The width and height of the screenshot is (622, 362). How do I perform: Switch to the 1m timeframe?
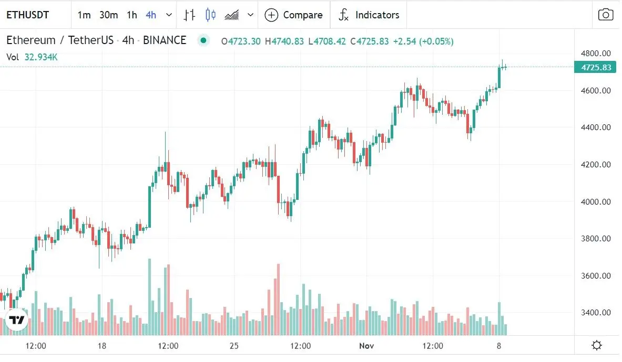click(x=84, y=15)
